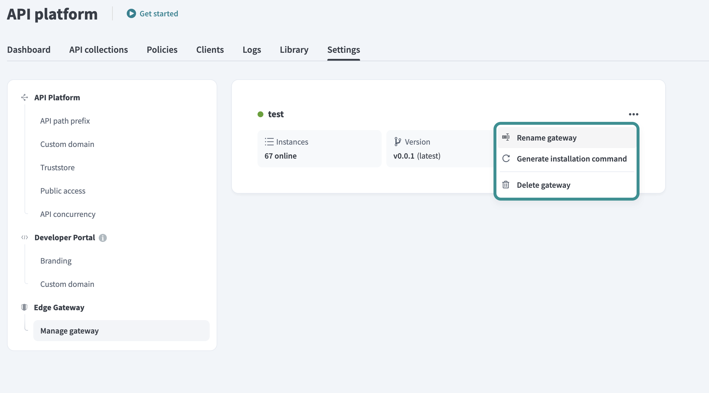Click the circular refresh icon beside Generate installation command
The image size is (709, 393).
click(x=506, y=159)
